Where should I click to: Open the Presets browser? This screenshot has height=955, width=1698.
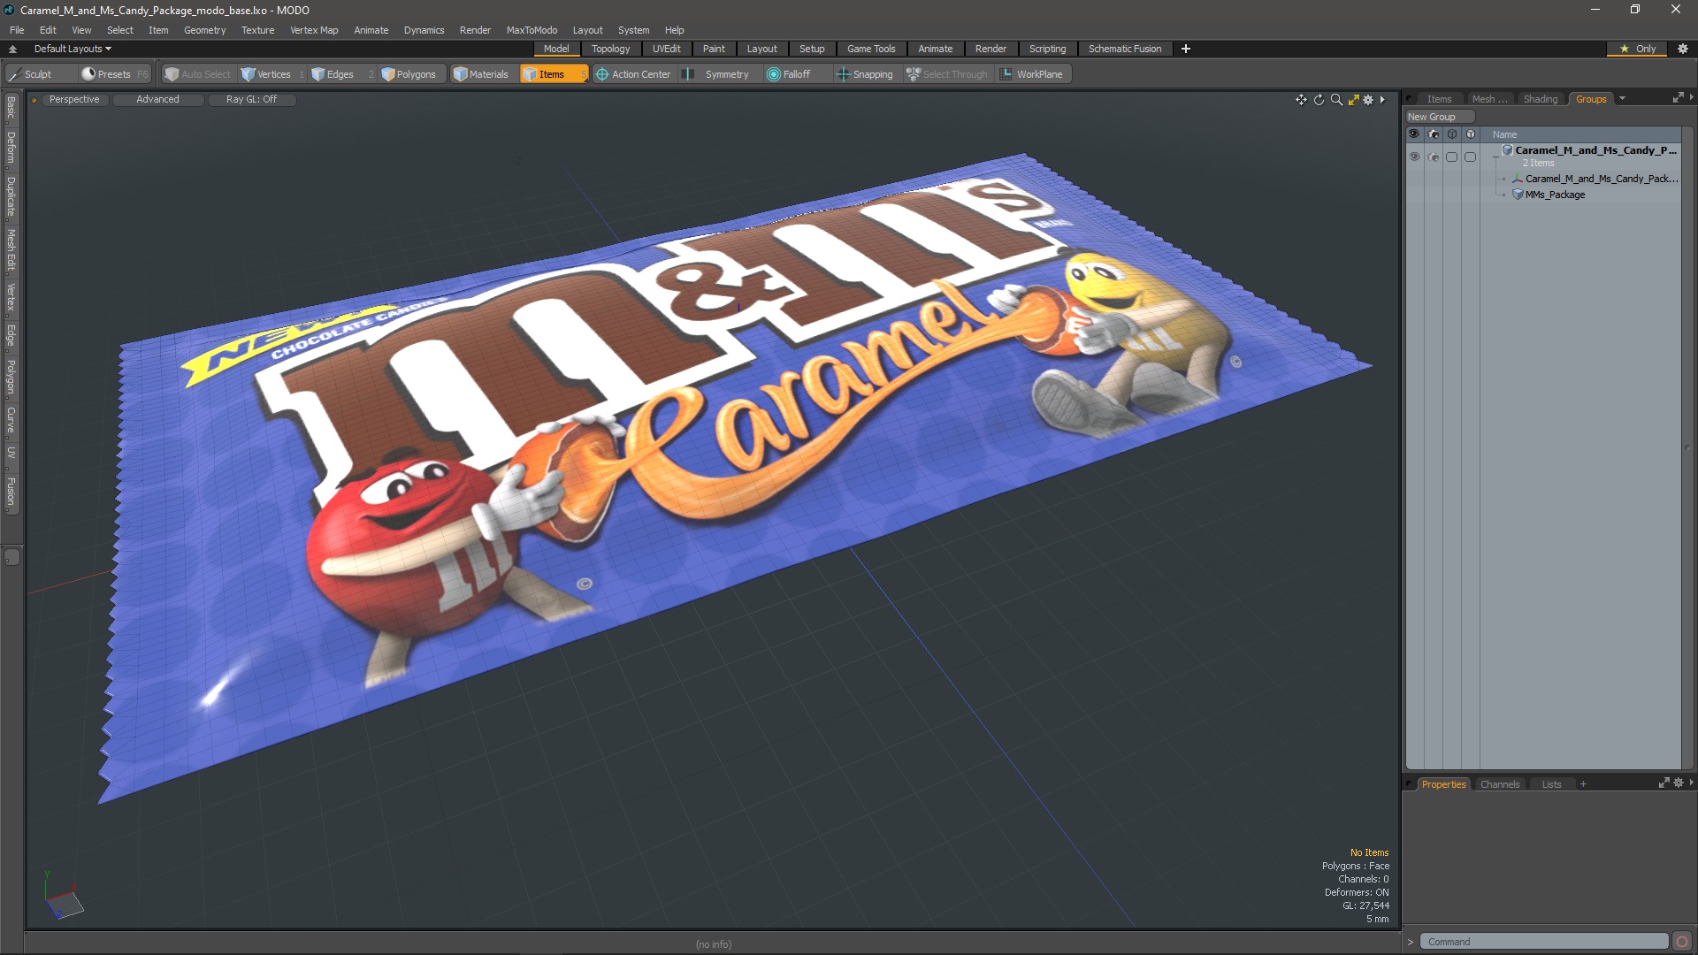114,74
